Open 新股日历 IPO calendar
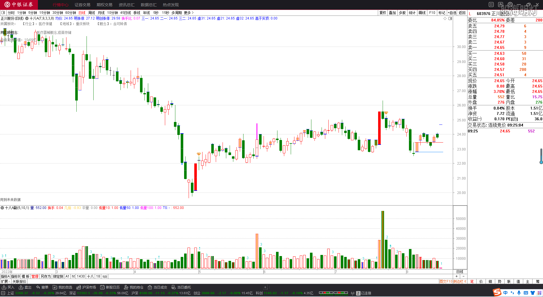This screenshot has width=543, height=297. 110,287
